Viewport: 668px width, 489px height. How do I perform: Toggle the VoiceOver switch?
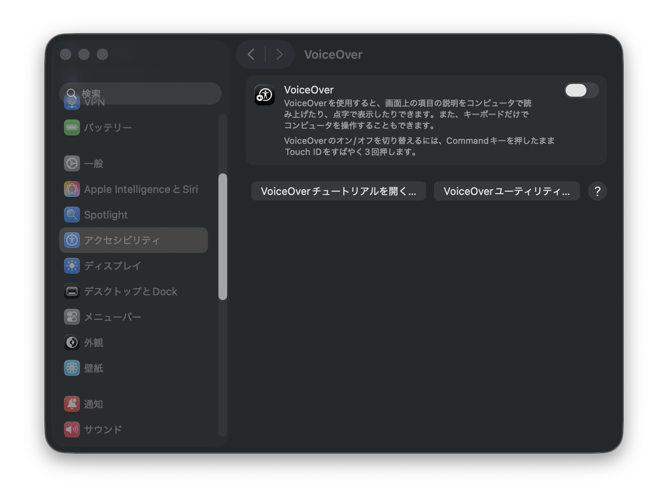coord(581,90)
